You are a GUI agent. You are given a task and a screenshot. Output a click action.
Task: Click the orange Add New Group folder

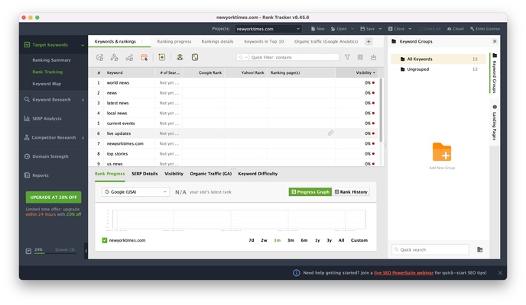pos(442,152)
